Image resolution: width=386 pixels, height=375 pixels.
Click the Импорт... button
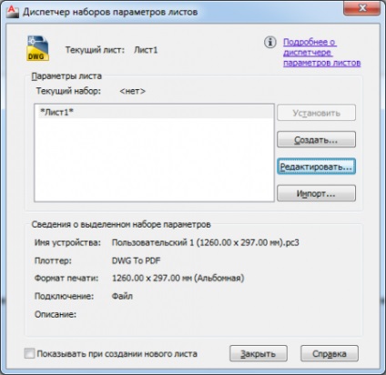pos(316,193)
